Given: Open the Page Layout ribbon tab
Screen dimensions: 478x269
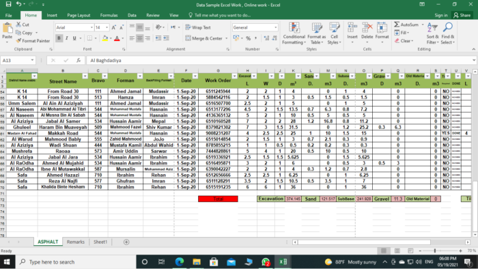Looking at the screenshot, I should 79,15.
